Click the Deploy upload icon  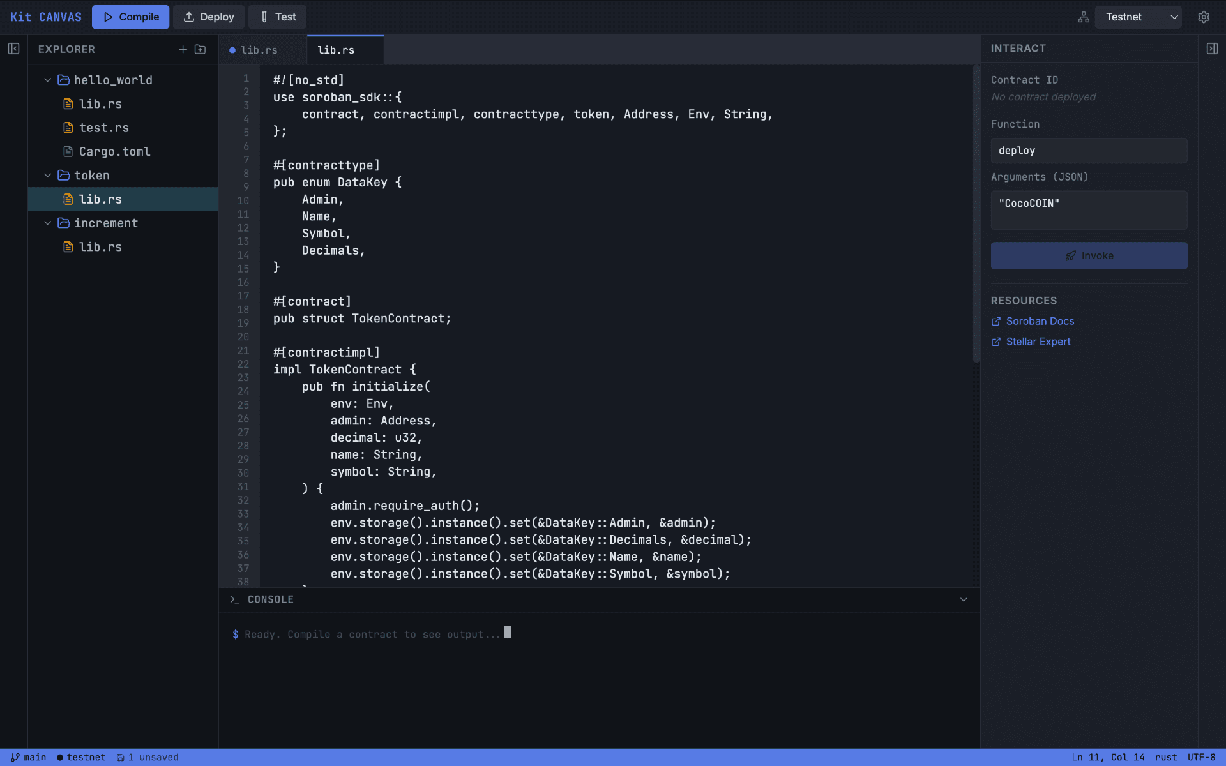tap(188, 17)
